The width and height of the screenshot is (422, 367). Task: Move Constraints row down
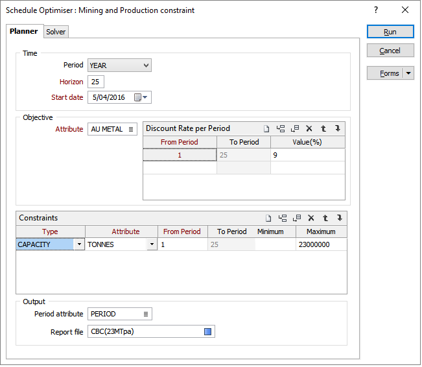[x=338, y=219]
